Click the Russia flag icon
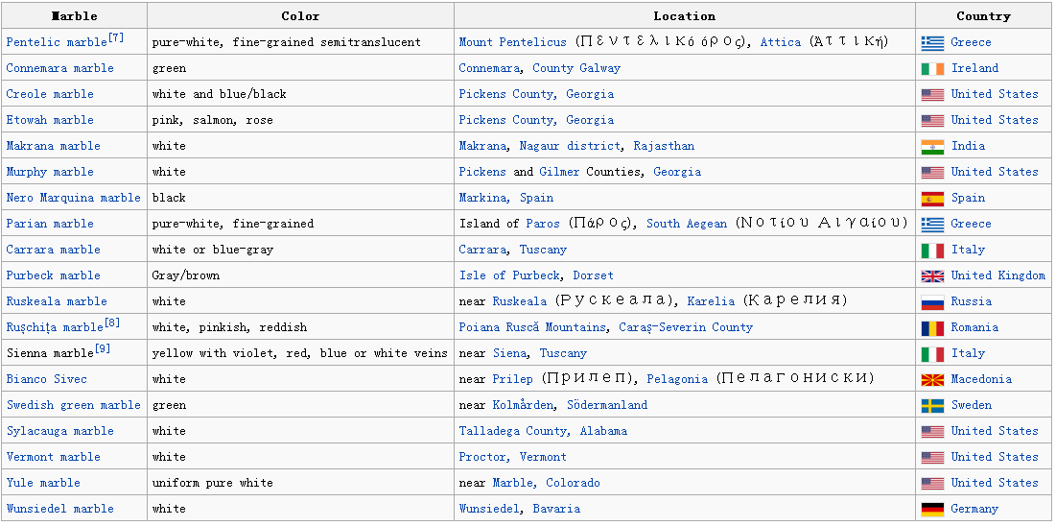Image resolution: width=1056 pixels, height=526 pixels. coord(931,301)
